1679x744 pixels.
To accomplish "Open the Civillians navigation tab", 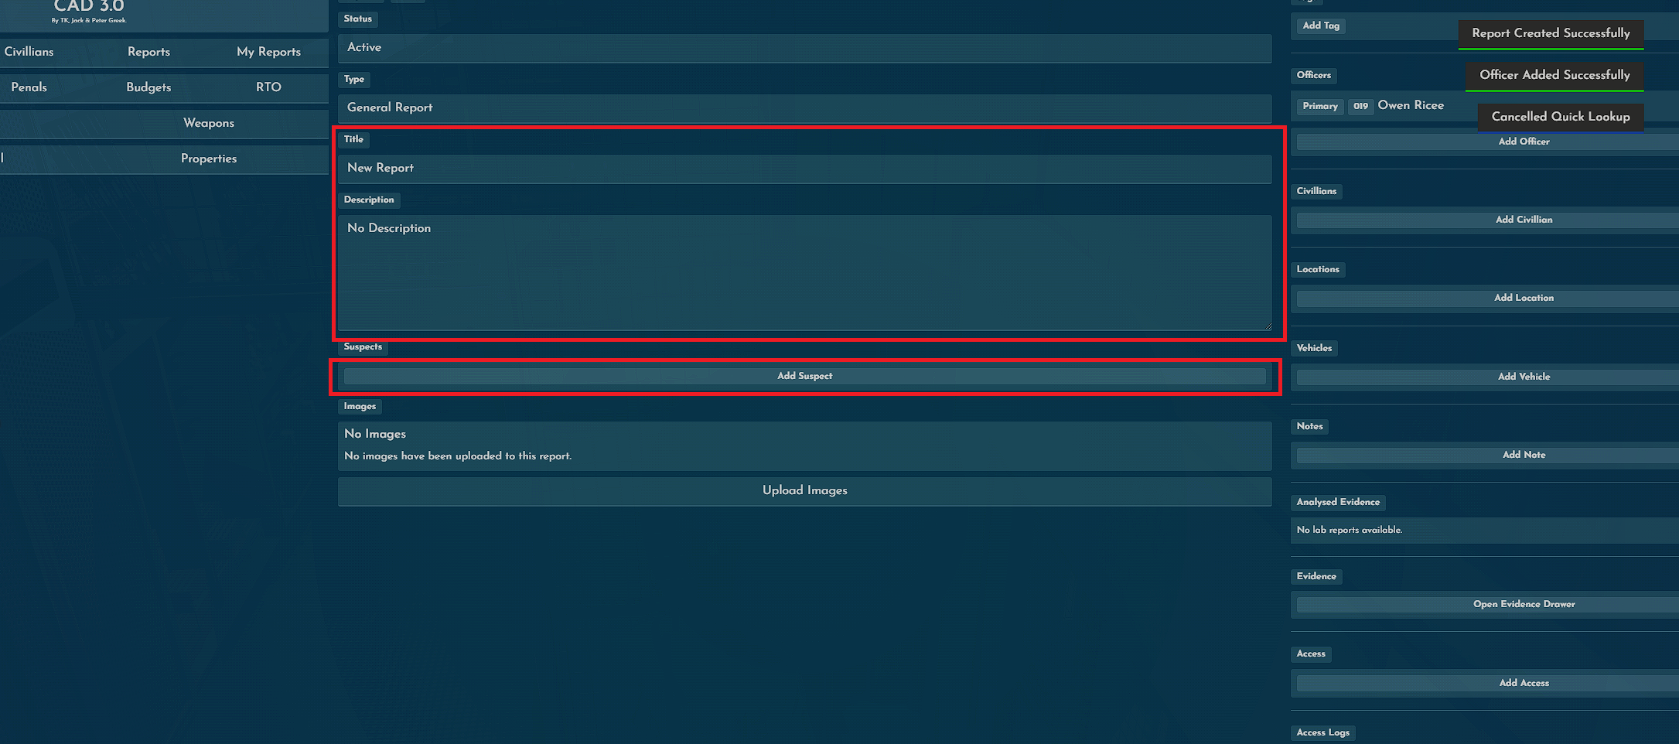I will [29, 52].
